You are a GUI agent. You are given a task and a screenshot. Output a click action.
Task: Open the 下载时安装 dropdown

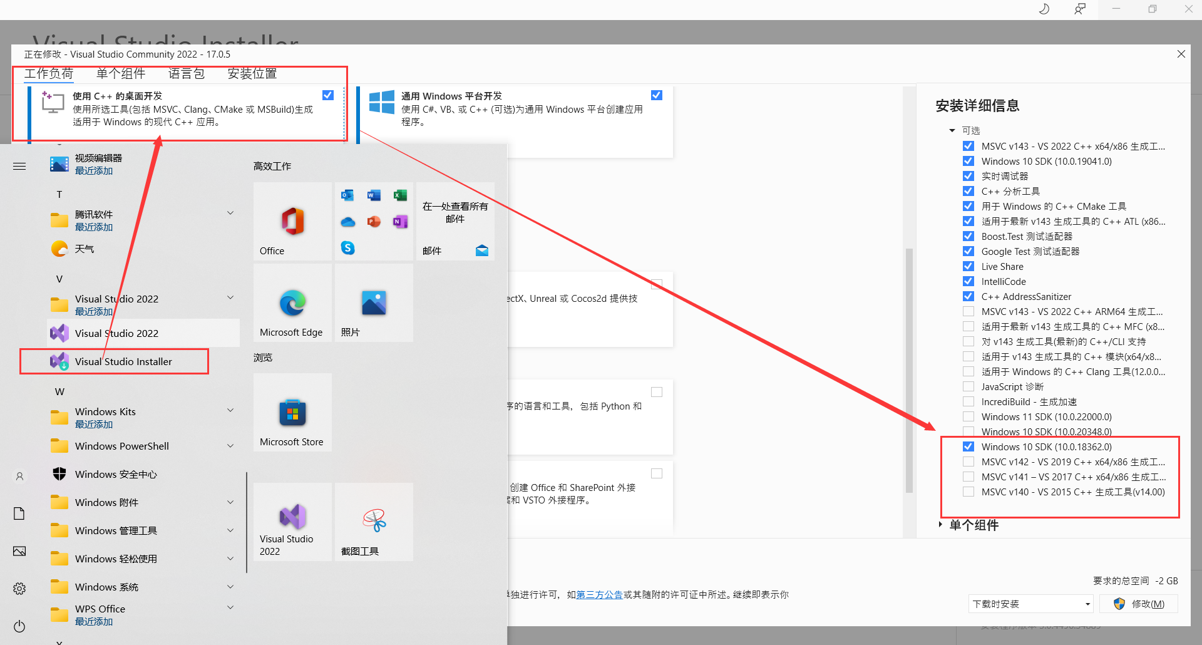(x=1030, y=604)
